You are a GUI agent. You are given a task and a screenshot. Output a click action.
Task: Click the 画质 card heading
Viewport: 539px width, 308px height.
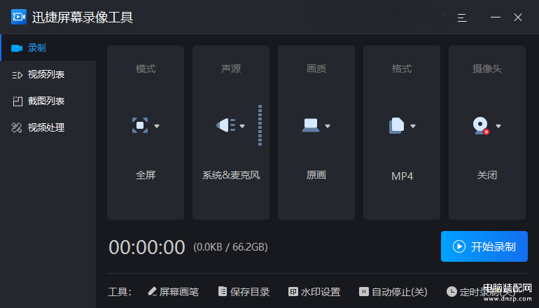[316, 69]
